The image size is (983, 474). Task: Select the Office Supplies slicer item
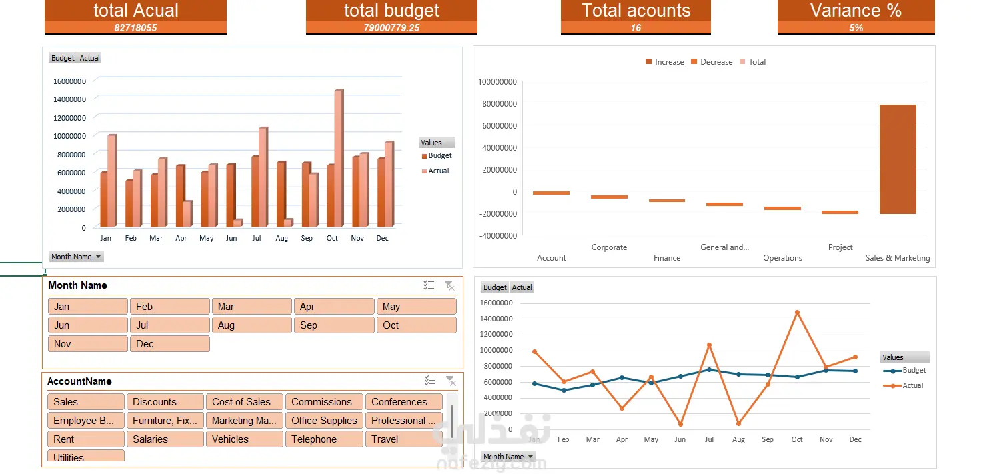click(x=324, y=421)
